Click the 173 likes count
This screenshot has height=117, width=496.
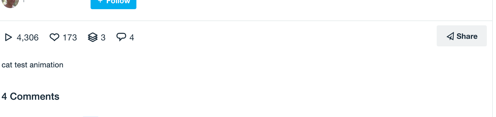coord(70,37)
